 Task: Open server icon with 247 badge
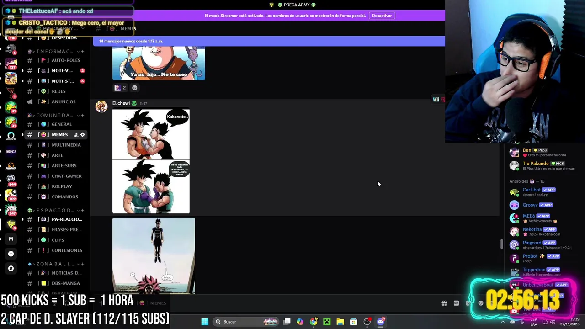coord(11,209)
